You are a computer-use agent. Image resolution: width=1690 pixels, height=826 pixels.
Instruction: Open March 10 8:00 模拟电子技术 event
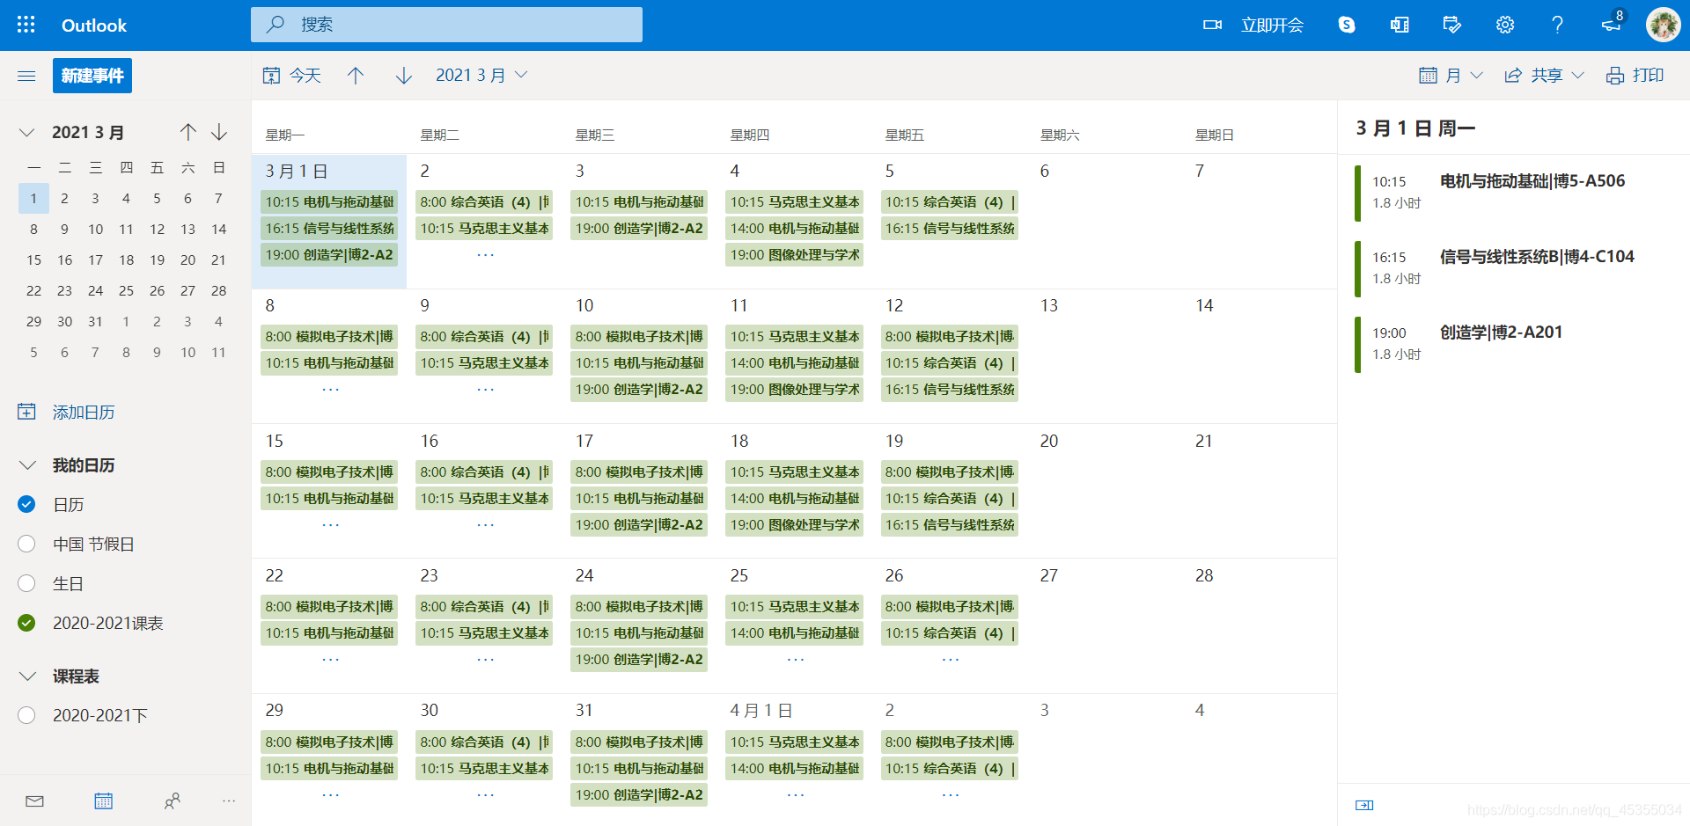pyautogui.click(x=639, y=337)
